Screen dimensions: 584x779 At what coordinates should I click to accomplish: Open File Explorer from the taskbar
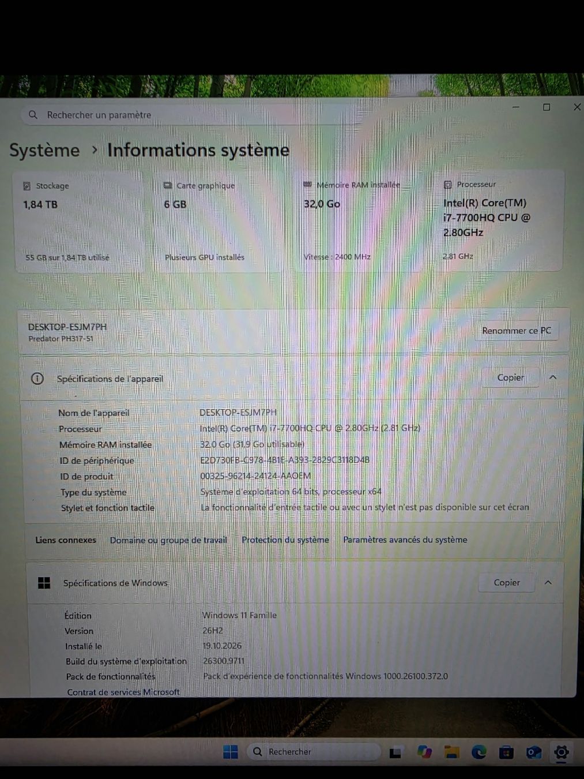click(451, 752)
